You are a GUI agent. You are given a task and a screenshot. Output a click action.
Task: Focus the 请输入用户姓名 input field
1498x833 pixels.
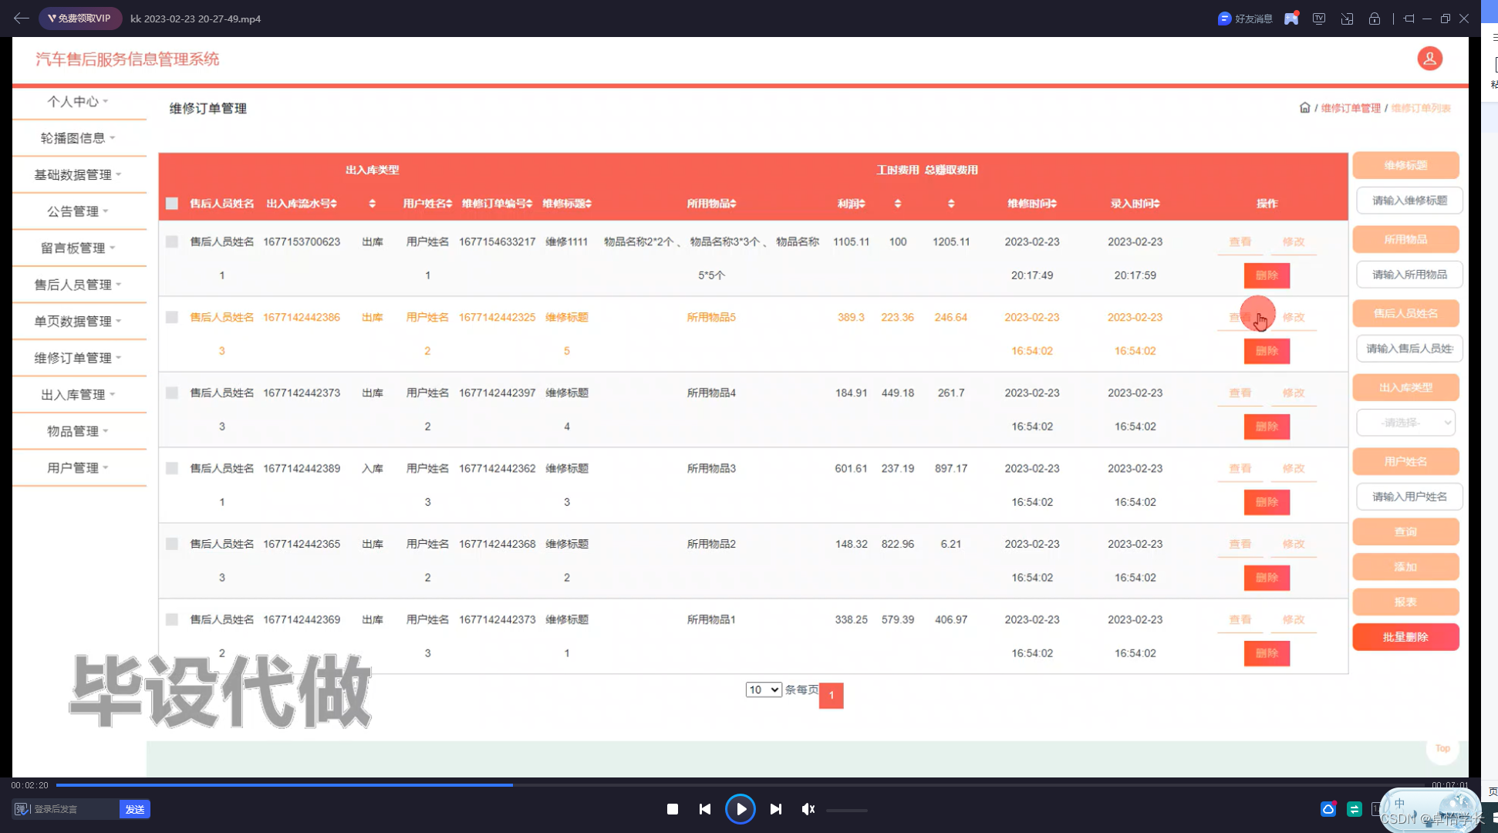click(x=1409, y=497)
